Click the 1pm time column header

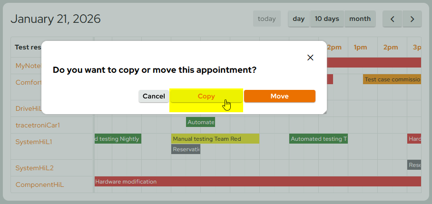tap(360, 47)
